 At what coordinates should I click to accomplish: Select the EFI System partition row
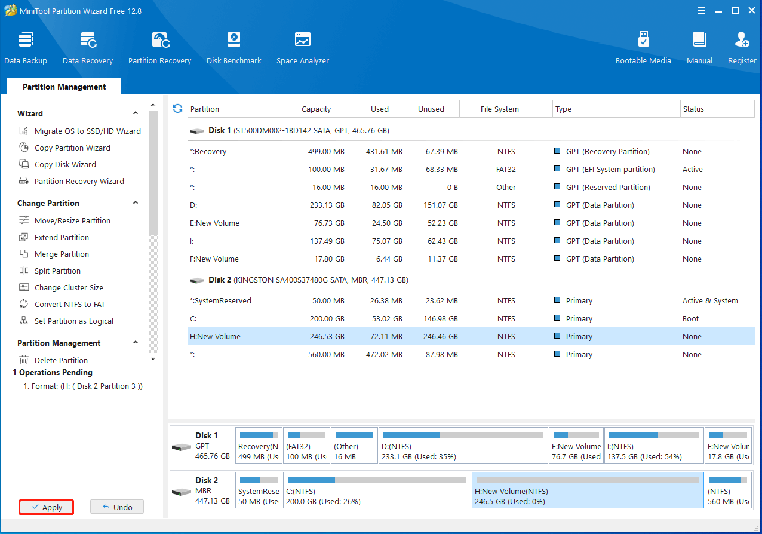pos(471,169)
